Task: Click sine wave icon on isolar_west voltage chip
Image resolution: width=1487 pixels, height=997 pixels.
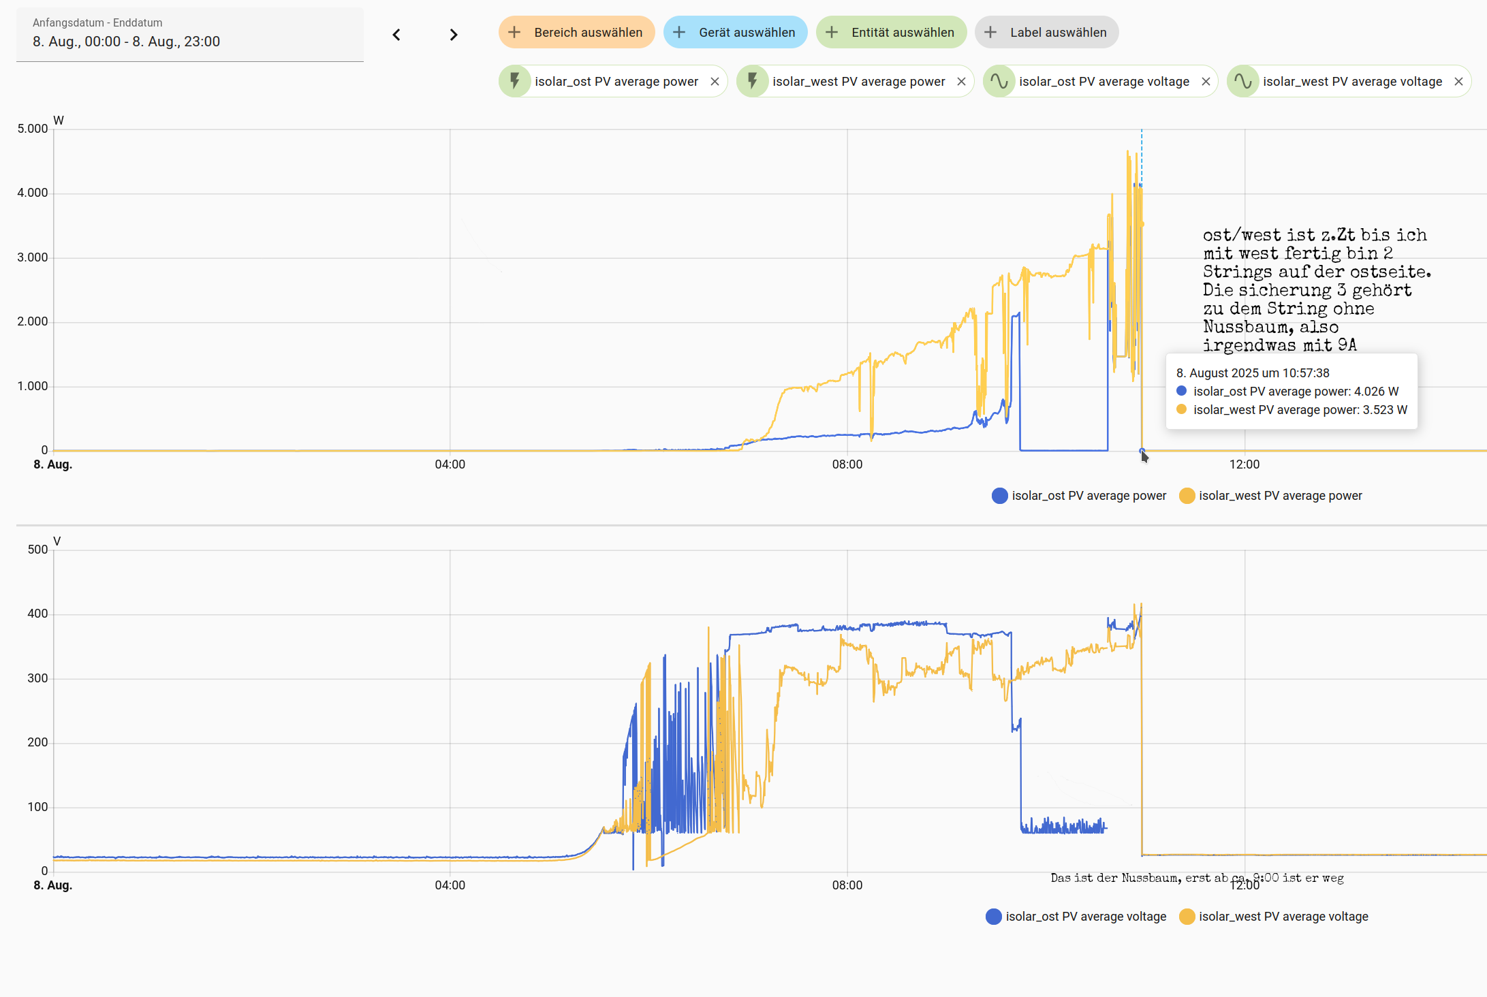Action: (x=1243, y=82)
